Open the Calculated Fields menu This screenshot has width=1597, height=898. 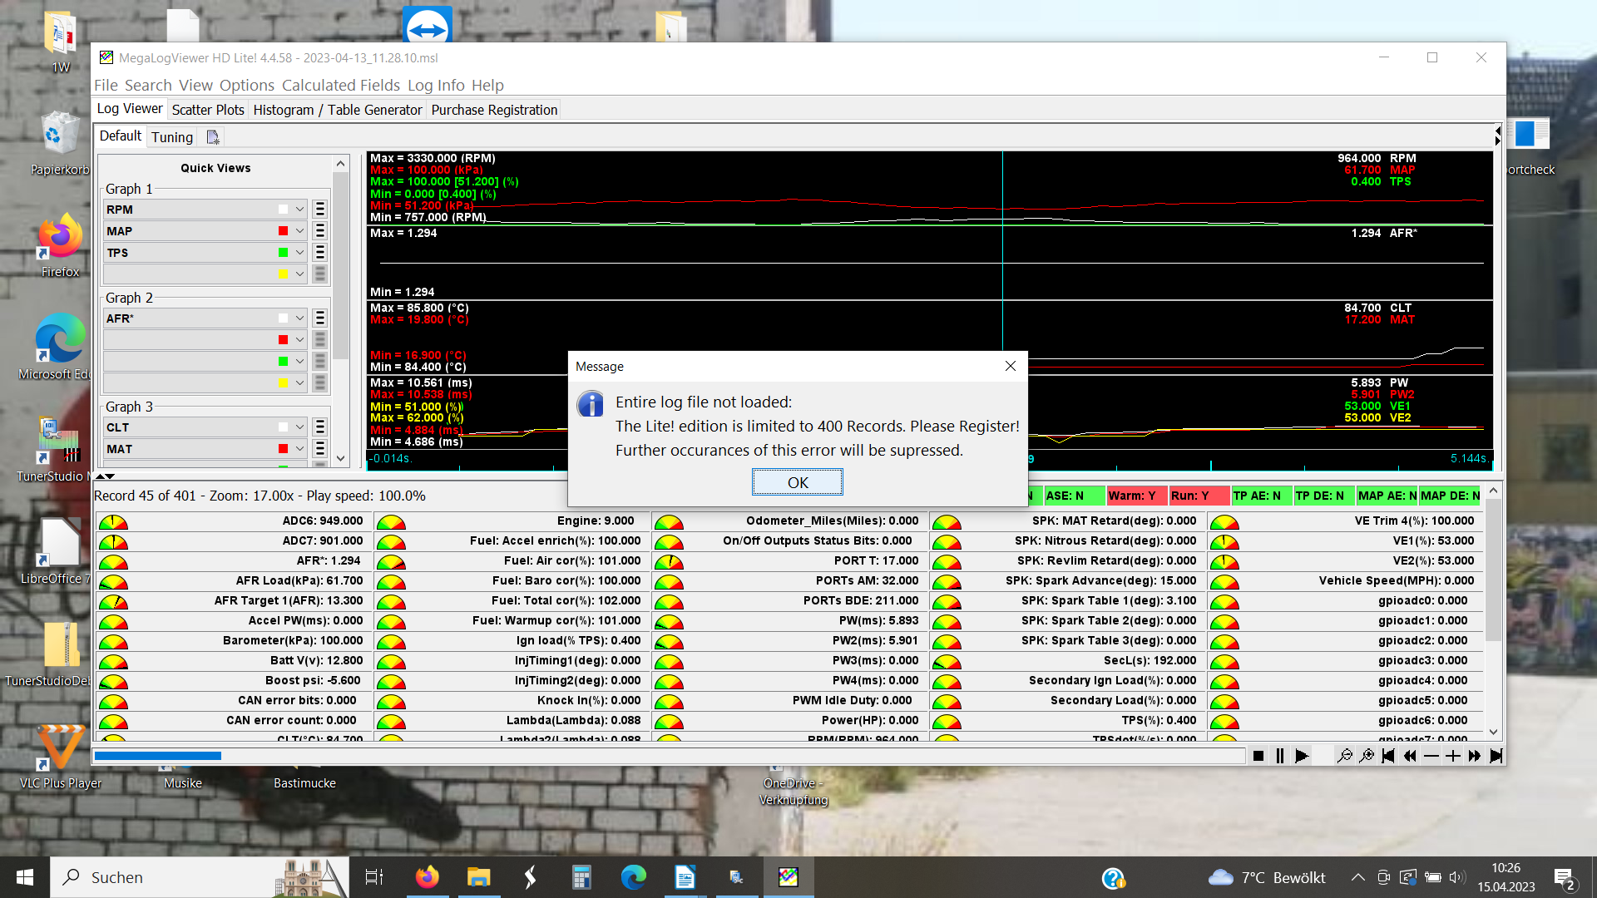(x=340, y=86)
